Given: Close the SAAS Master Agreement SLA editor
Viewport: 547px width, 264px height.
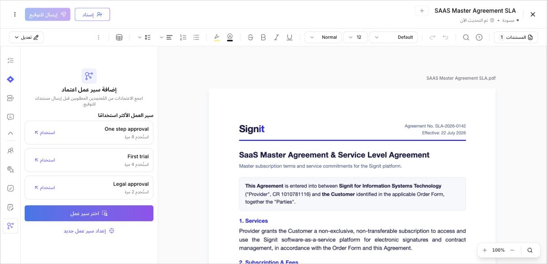Looking at the screenshot, I should click(x=532, y=15).
